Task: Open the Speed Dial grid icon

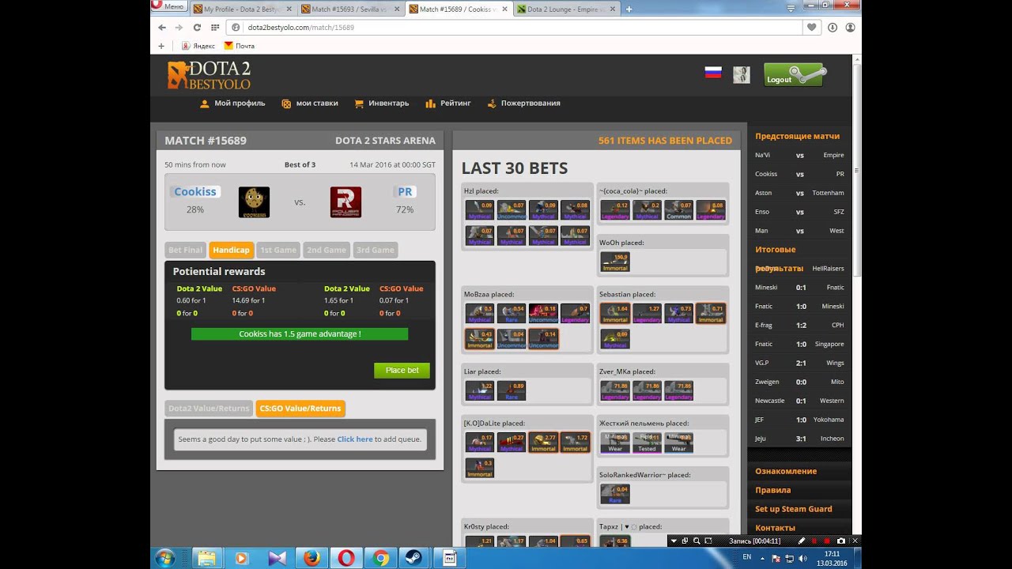Action: tap(215, 27)
